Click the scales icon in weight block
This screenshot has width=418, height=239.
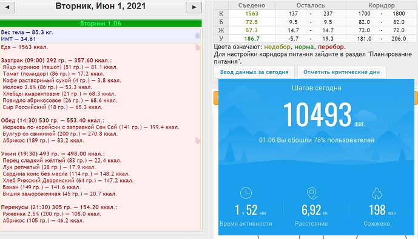pos(197,35)
